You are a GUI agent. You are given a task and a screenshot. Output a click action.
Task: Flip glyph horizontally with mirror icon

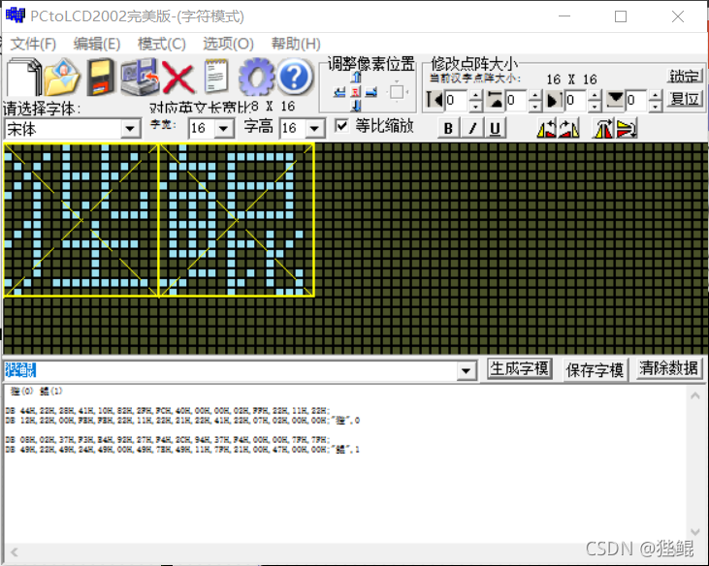(x=603, y=129)
